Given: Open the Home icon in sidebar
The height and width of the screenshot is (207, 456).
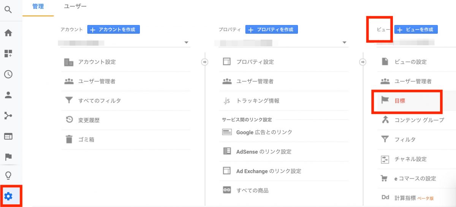Looking at the screenshot, I should 8,33.
